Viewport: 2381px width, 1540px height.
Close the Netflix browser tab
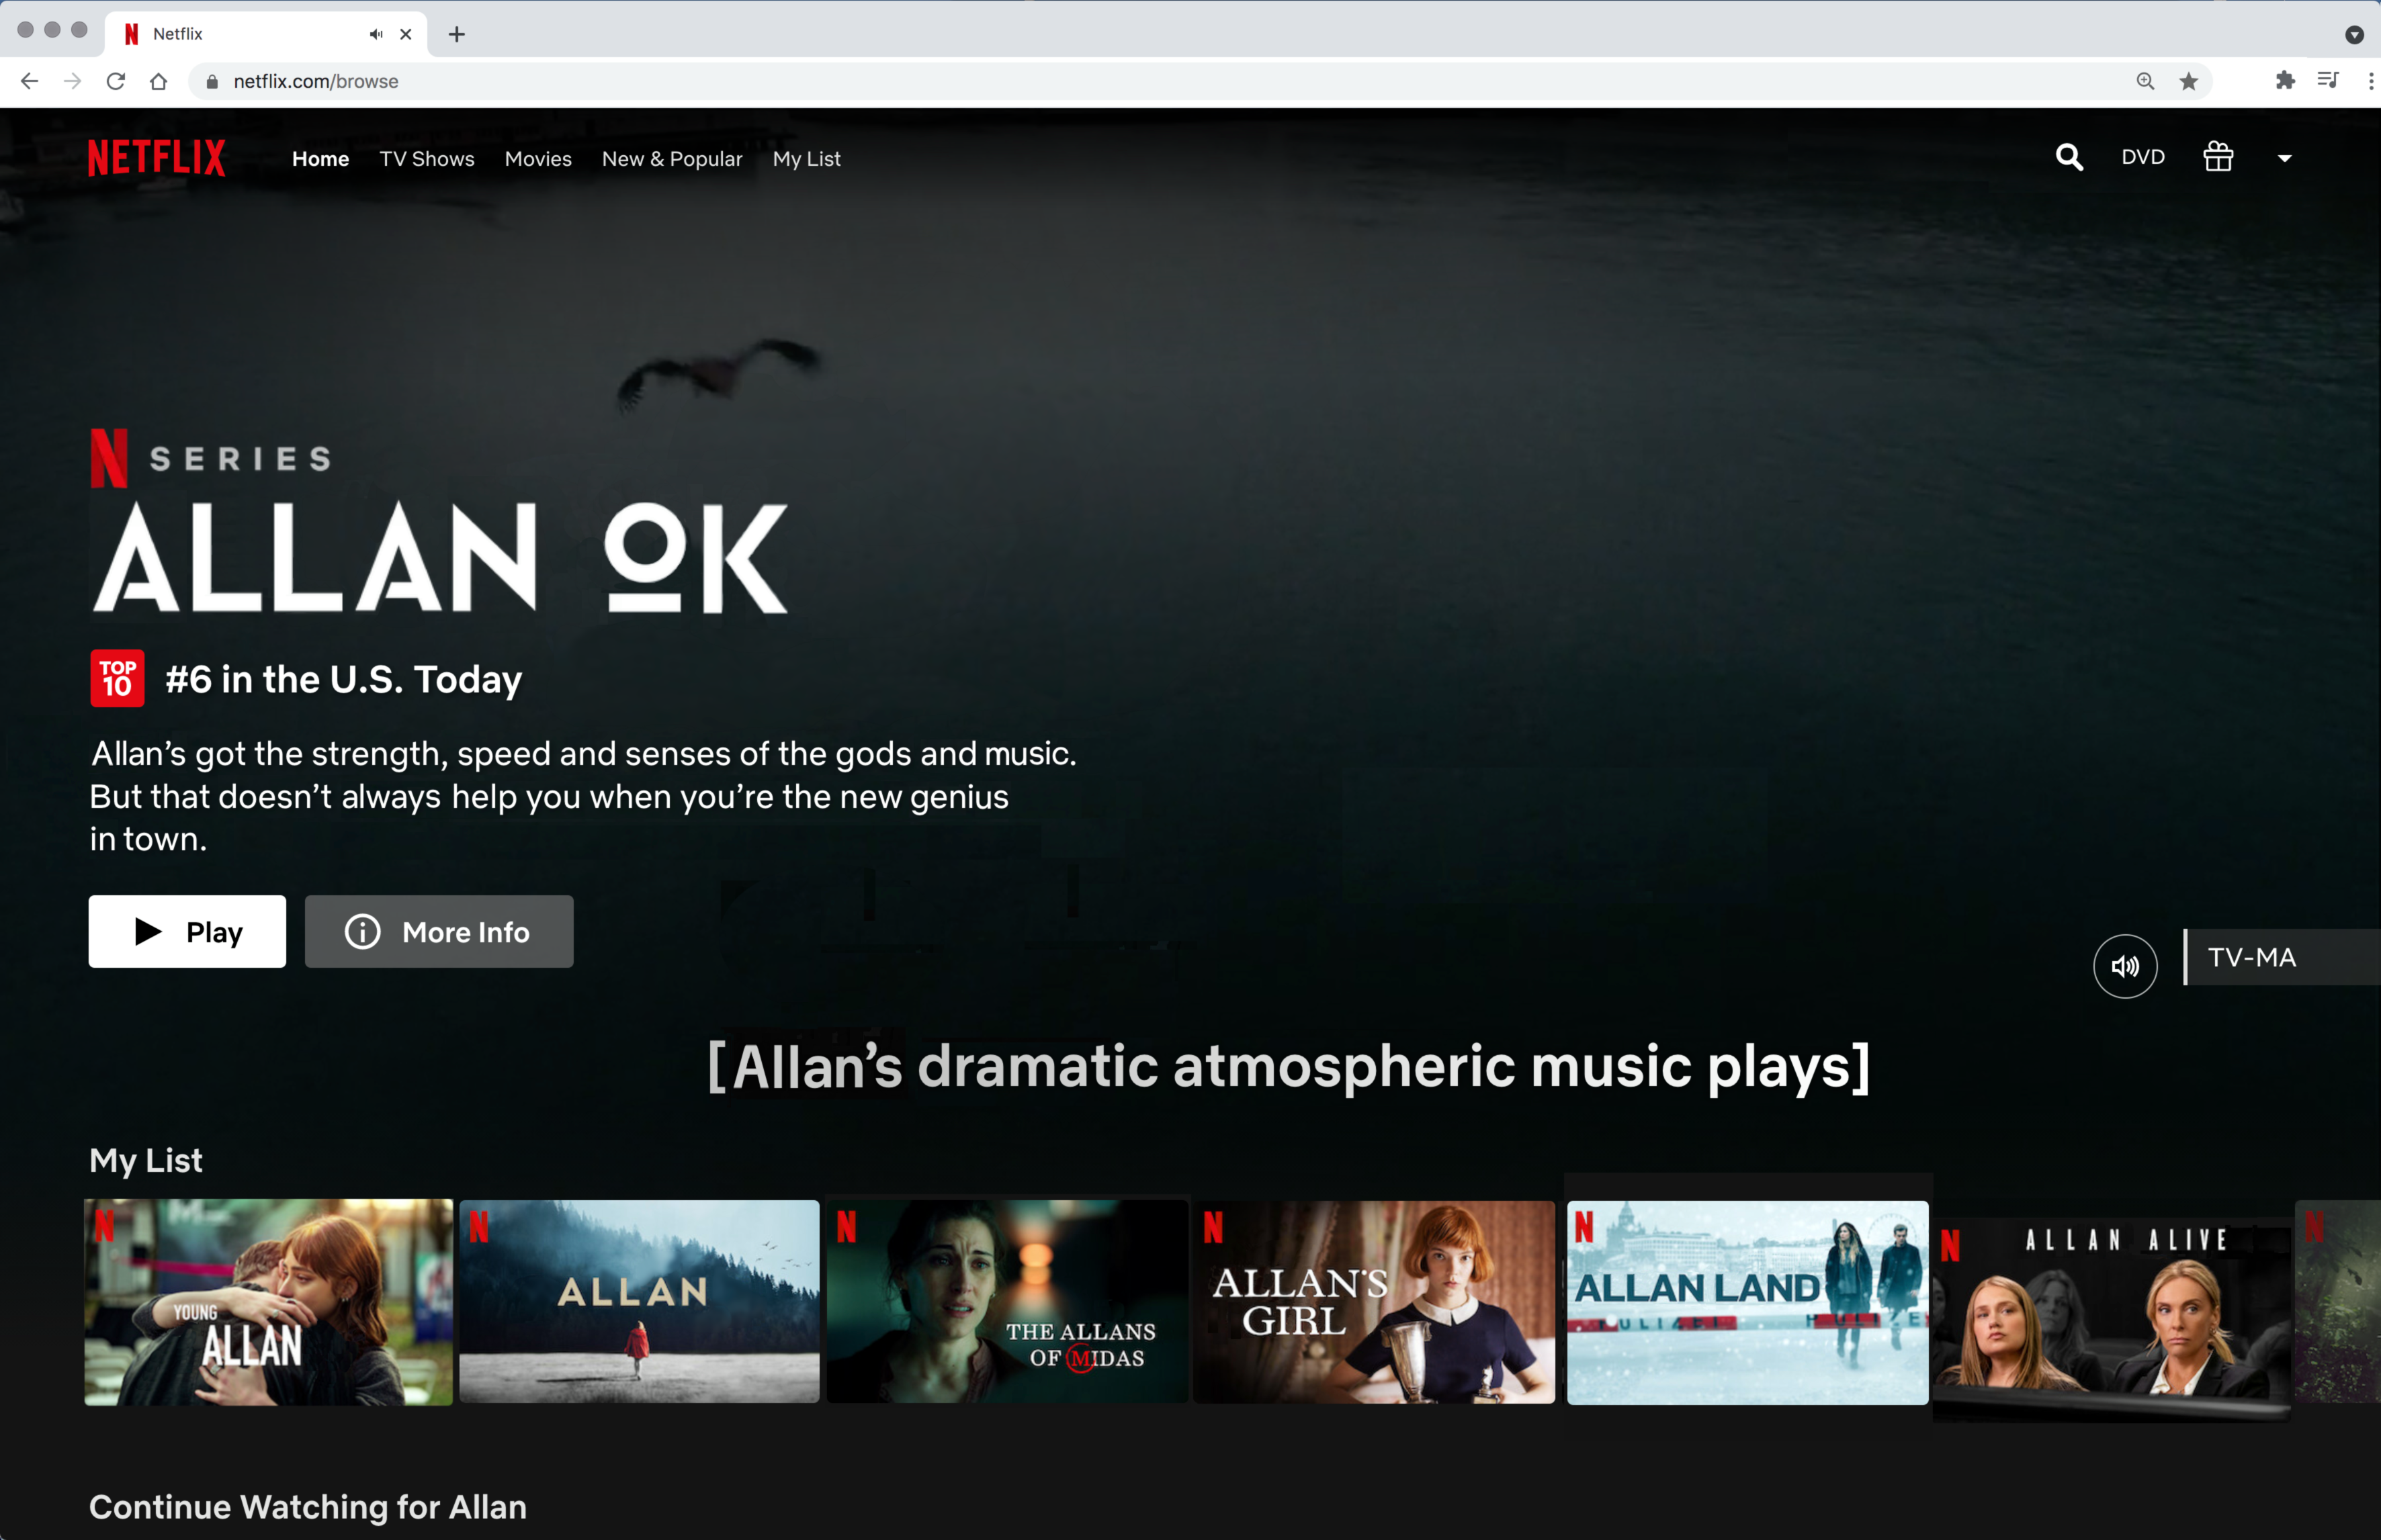click(x=406, y=34)
